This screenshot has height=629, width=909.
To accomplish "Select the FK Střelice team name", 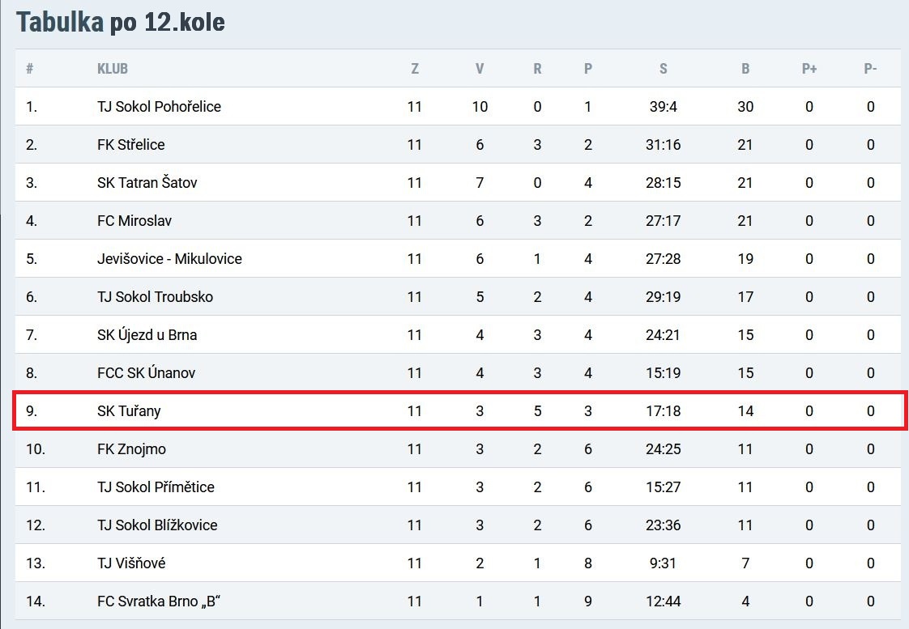I will [x=131, y=145].
